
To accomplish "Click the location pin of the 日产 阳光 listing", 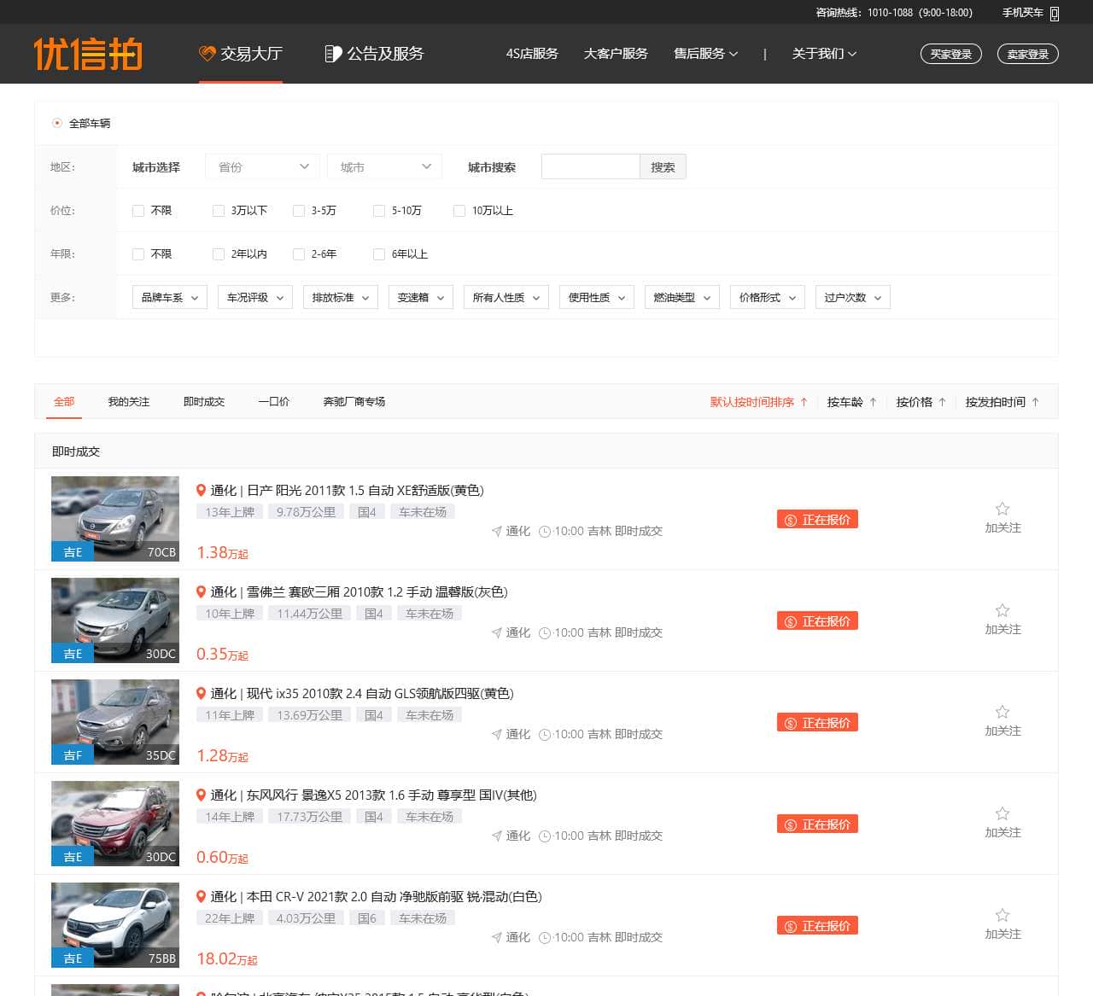I will point(202,490).
